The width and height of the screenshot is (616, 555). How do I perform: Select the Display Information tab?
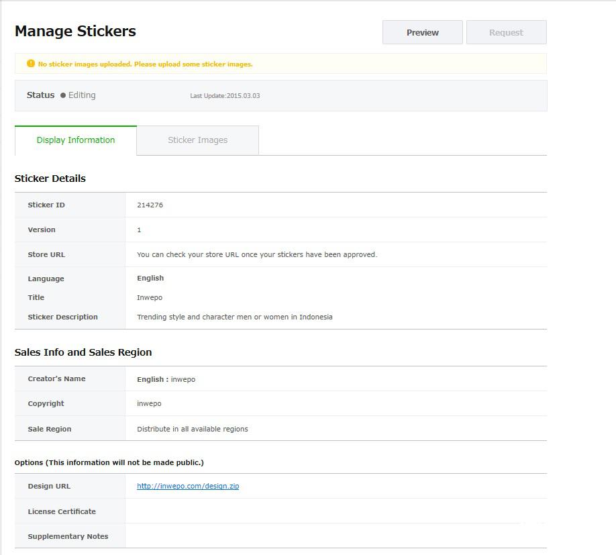point(76,140)
